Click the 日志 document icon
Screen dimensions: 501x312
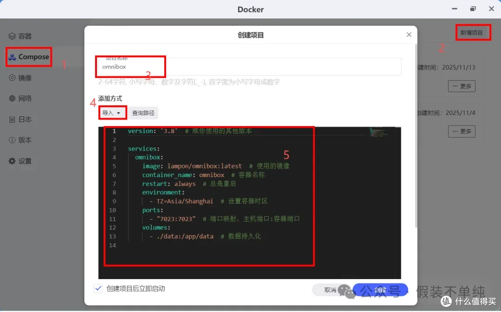(x=12, y=120)
